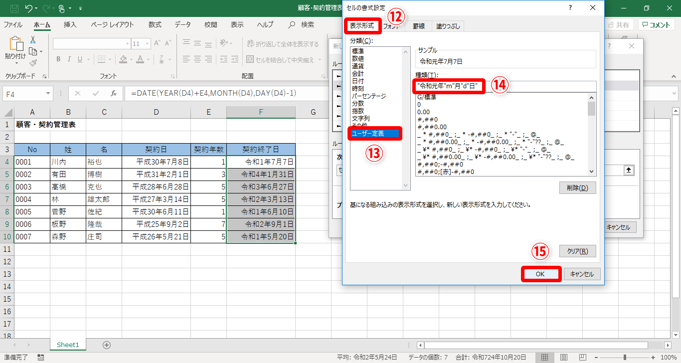
Task: Open the File menu tab
Action: [x=13, y=24]
